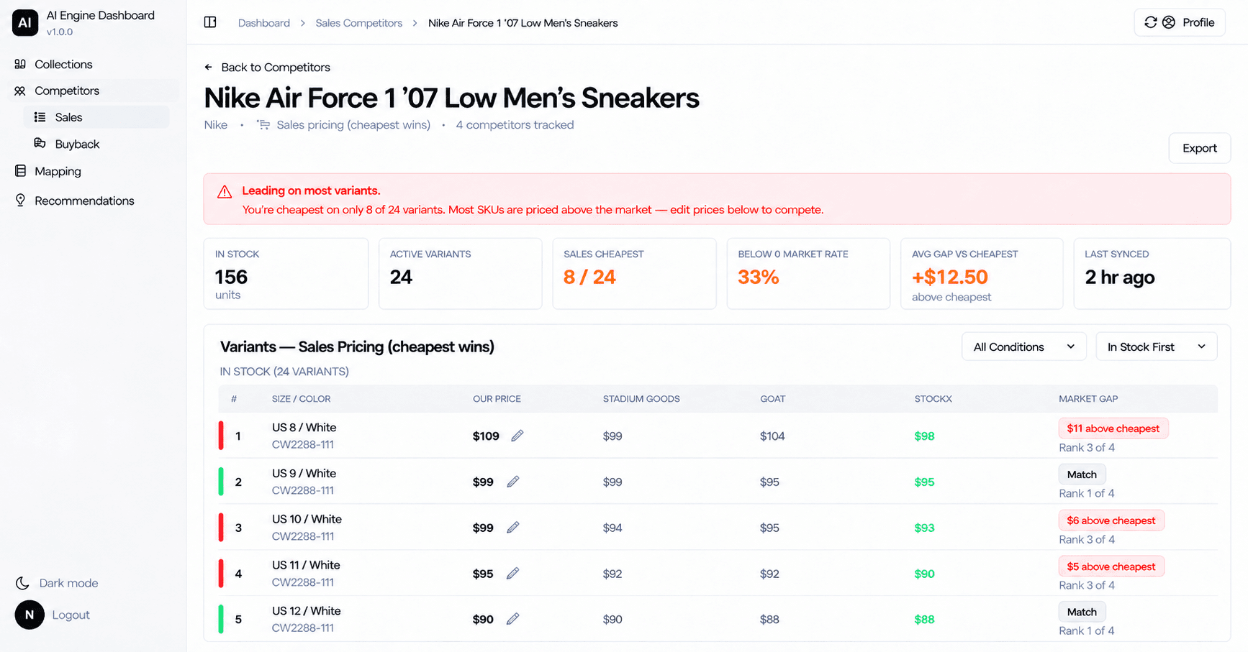
Task: Click the shopping cart pricing icon
Action: point(263,125)
